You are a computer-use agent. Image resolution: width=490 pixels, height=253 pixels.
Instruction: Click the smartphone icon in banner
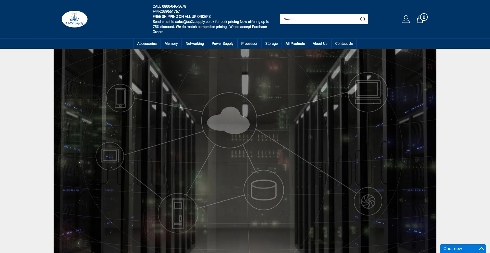click(x=120, y=98)
